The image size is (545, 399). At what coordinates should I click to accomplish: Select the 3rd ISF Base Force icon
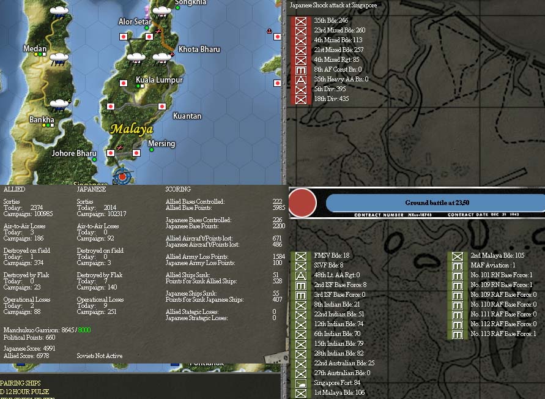(301, 295)
